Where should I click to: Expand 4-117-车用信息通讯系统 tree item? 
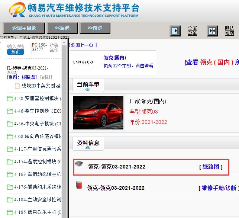tap(38, 149)
